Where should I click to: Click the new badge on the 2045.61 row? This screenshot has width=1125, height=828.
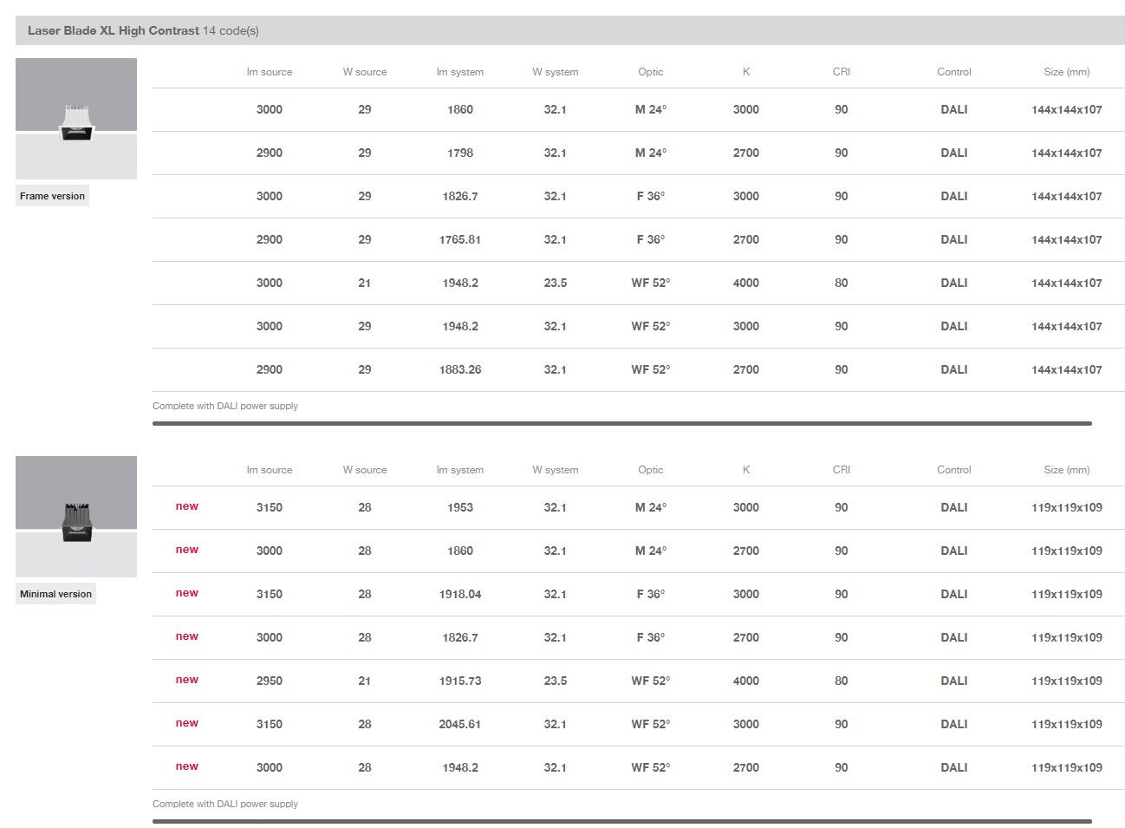187,723
